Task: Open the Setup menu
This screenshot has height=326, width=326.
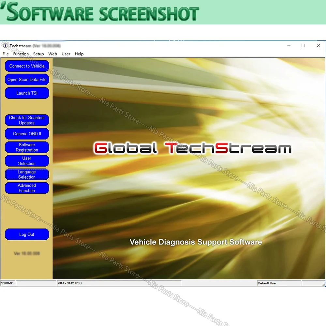Action: pyautogui.click(x=38, y=54)
